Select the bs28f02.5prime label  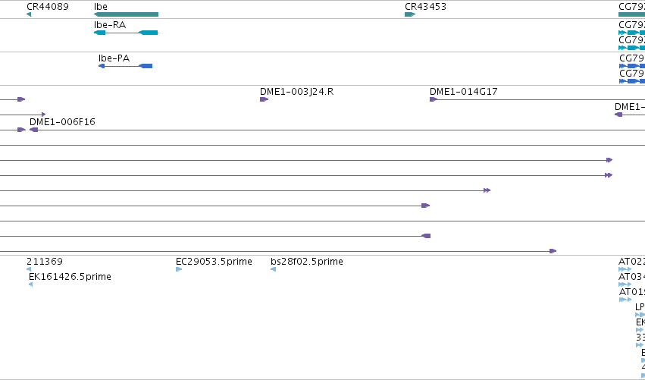(307, 262)
